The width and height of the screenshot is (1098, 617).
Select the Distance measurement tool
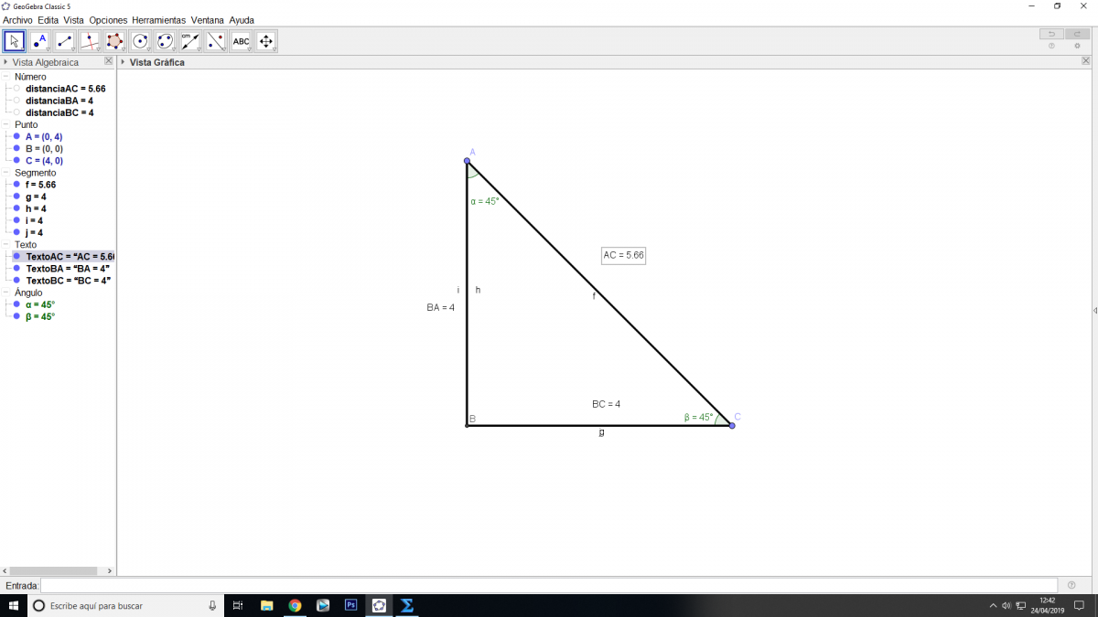coord(190,41)
